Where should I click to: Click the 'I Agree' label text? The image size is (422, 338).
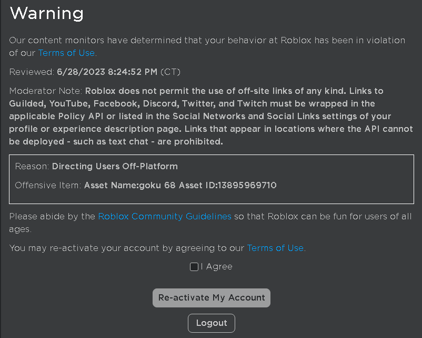[216, 267]
